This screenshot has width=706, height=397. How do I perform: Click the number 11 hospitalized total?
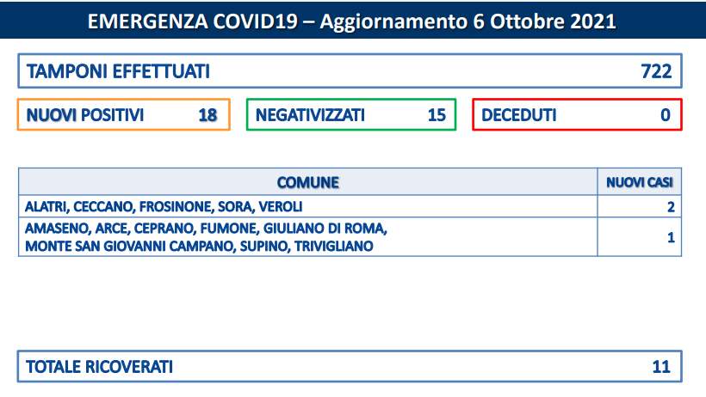(661, 367)
